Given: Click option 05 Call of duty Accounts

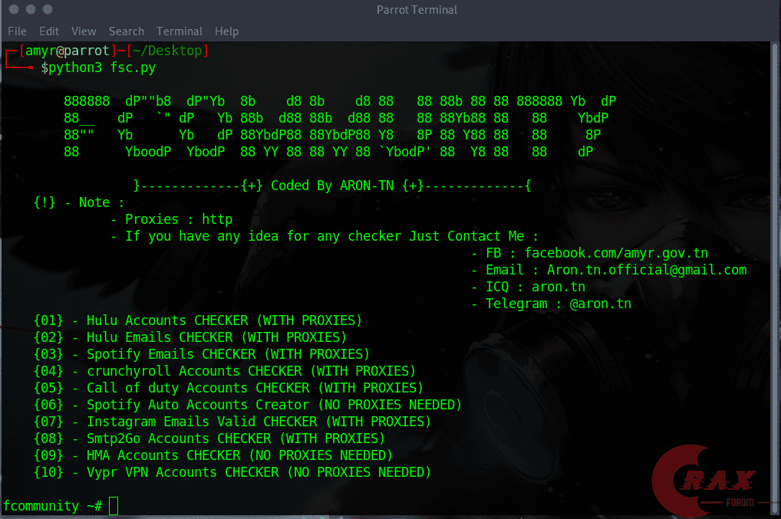Looking at the screenshot, I should [x=228, y=388].
